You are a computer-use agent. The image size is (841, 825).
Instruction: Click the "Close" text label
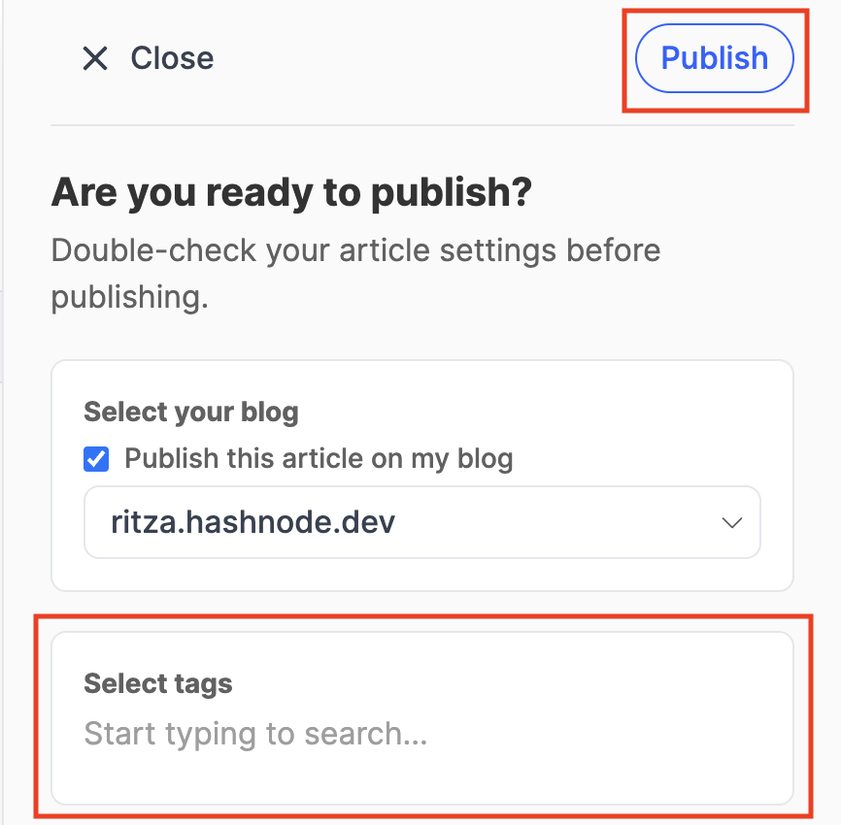(x=172, y=58)
